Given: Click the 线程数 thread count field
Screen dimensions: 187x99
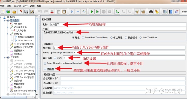Looking at the screenshot, I should pyautogui.click(x=119, y=48).
